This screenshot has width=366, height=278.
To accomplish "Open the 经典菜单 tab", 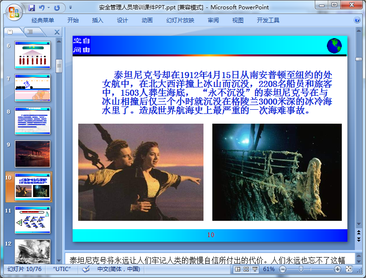I will pyautogui.click(x=43, y=20).
